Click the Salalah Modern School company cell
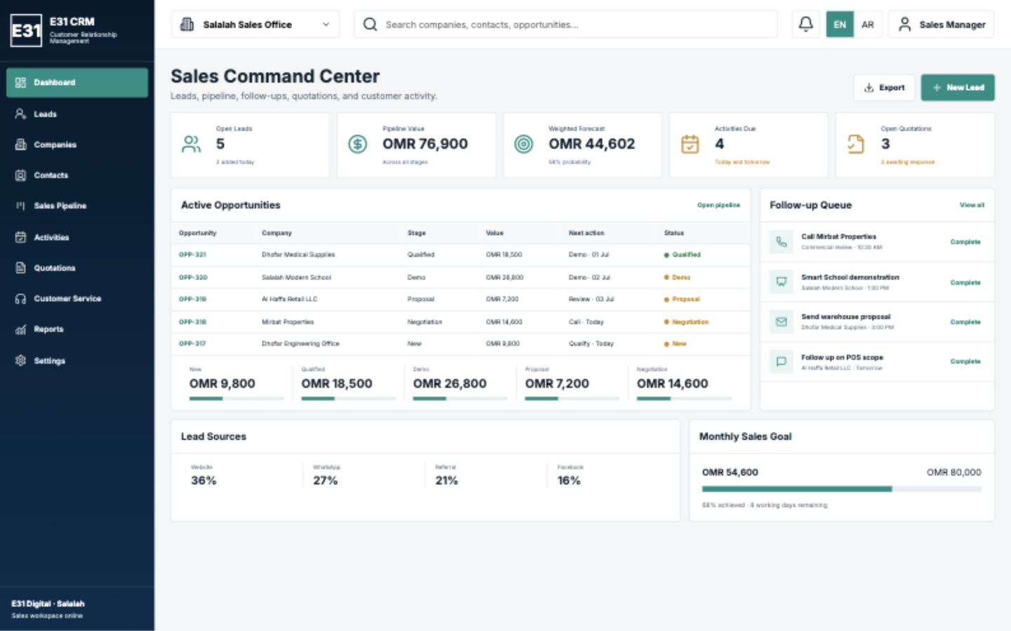 [x=296, y=278]
